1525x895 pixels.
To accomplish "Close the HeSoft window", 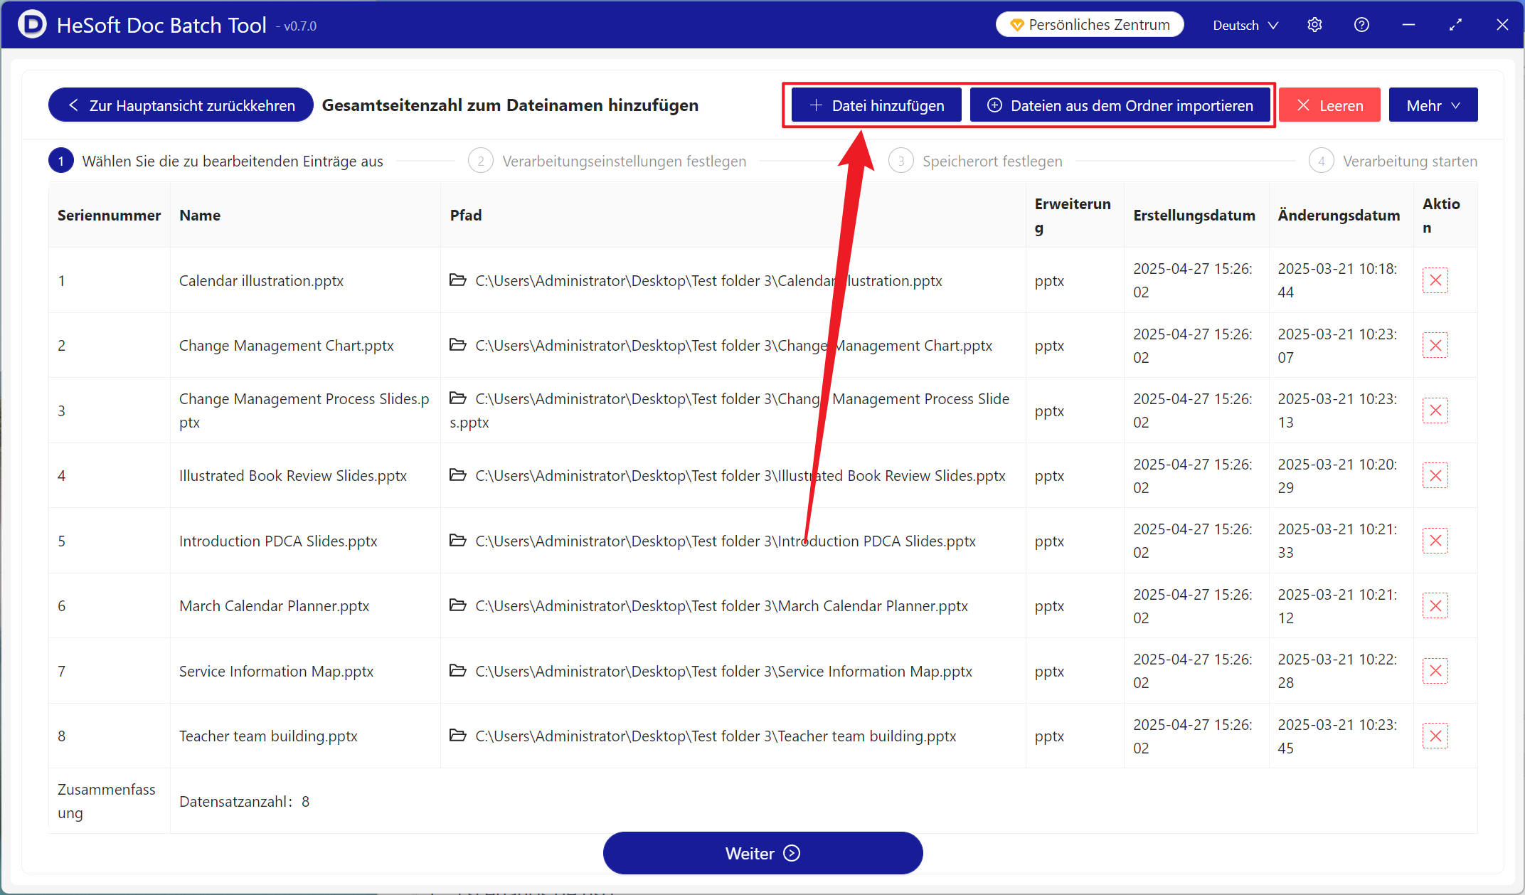I will [x=1502, y=25].
